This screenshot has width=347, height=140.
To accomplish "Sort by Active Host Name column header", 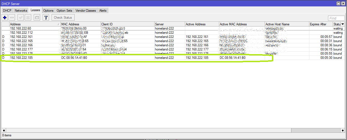I will (x=287, y=24).
